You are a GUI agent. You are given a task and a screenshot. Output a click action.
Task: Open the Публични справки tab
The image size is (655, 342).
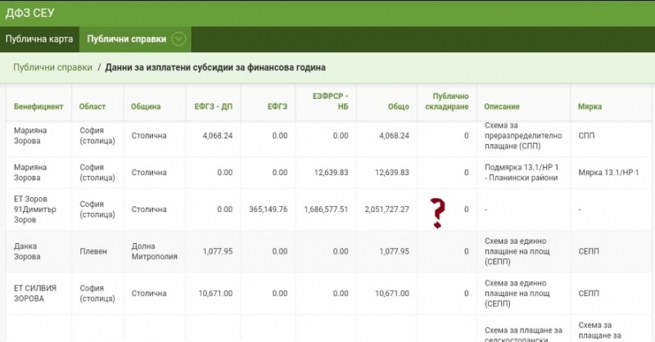pyautogui.click(x=126, y=38)
